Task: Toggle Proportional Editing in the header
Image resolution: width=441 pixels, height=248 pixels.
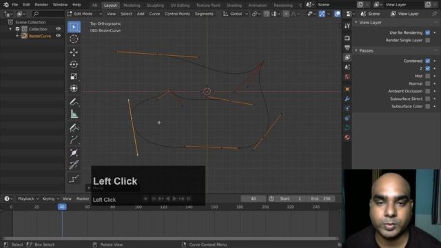Action: pos(286,14)
